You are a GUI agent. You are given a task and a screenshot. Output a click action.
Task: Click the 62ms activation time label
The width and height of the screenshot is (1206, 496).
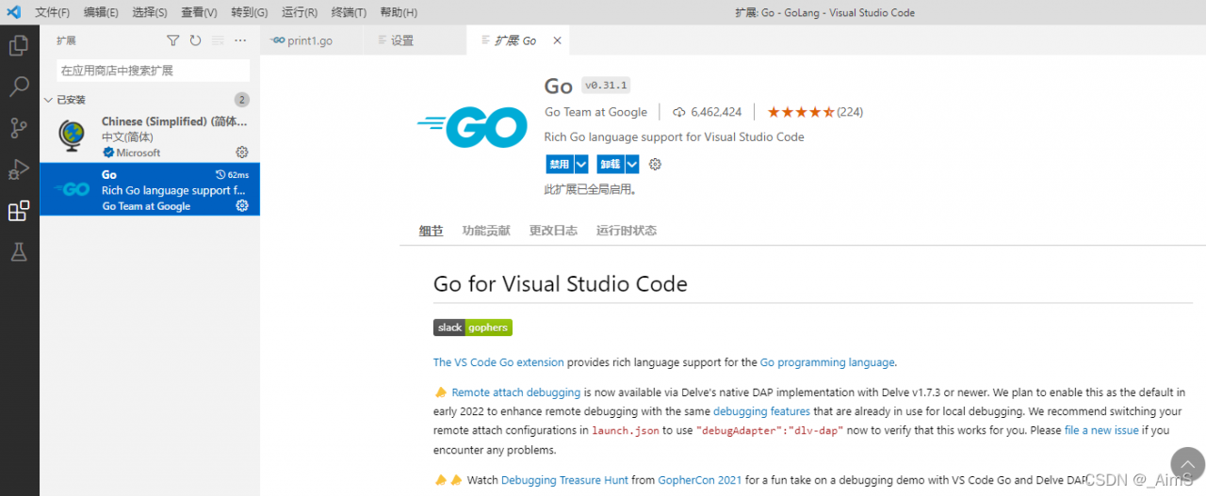click(233, 175)
